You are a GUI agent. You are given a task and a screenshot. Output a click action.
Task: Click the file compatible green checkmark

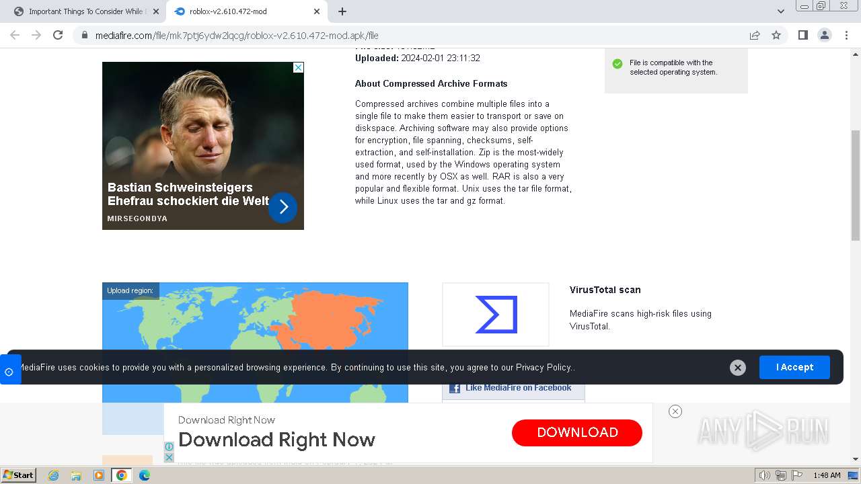617,64
